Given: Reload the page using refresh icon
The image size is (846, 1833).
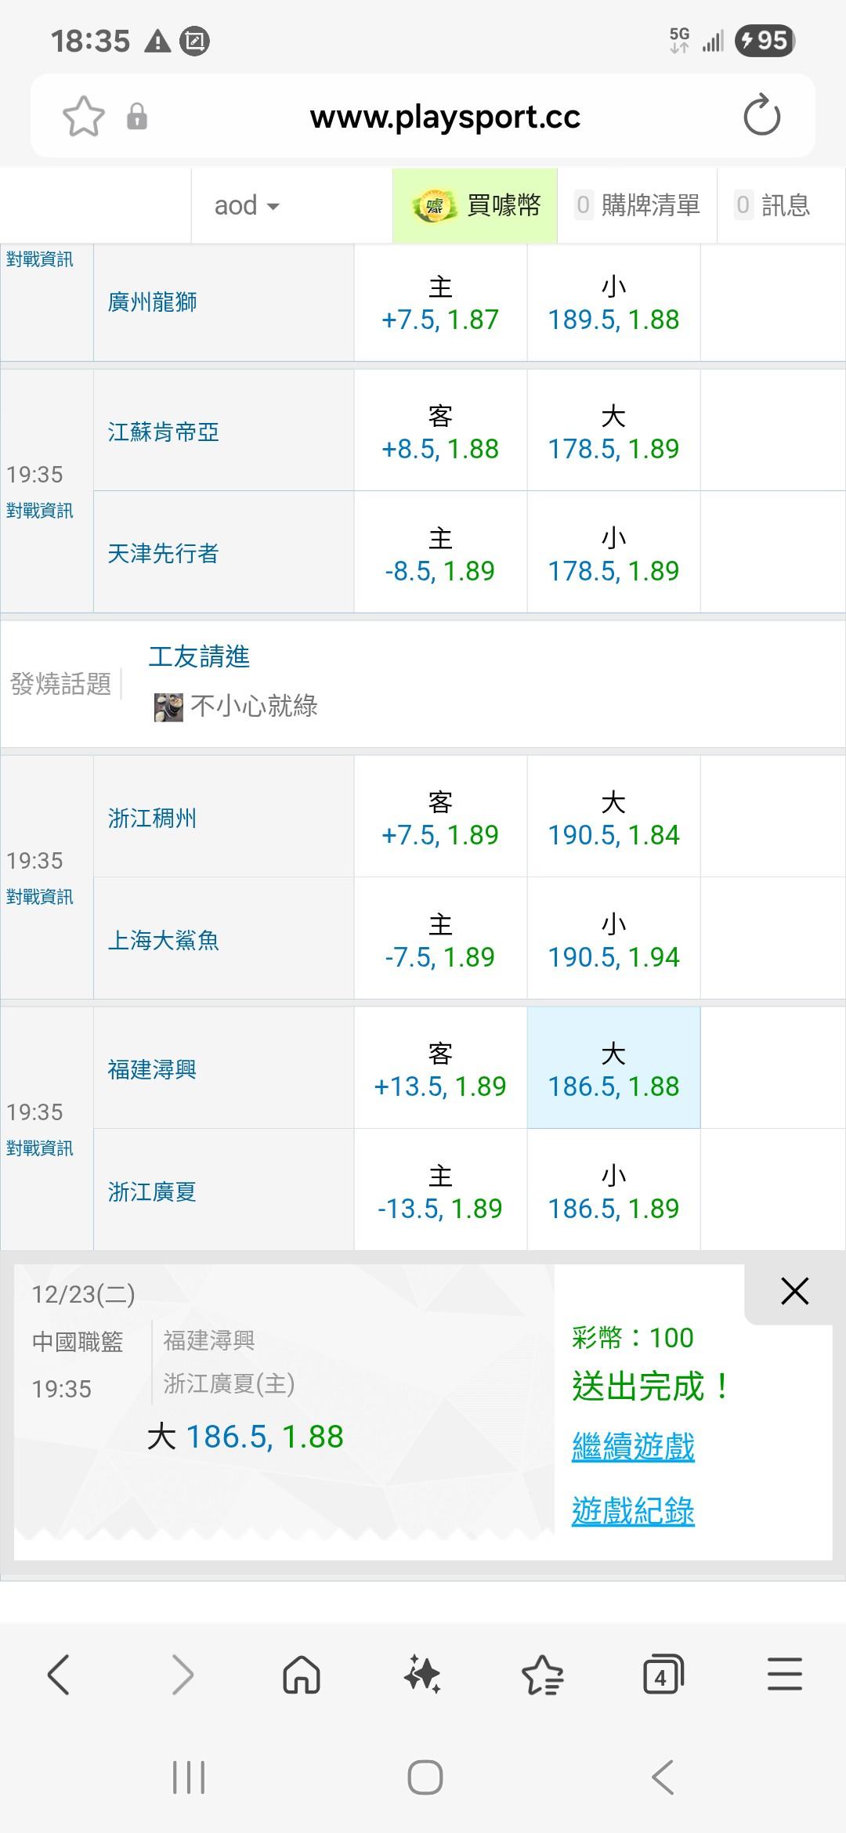Looking at the screenshot, I should coord(761,117).
